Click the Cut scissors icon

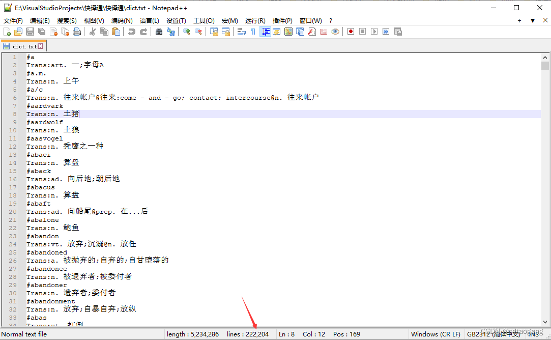point(93,32)
